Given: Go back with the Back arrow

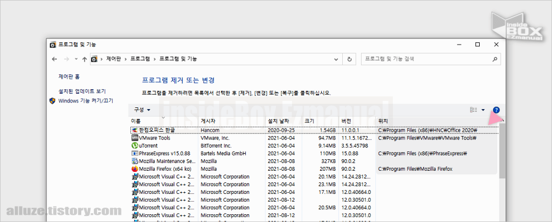Looking at the screenshot, I should click(54, 59).
